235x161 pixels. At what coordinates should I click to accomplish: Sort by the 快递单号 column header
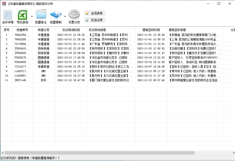[23, 30]
